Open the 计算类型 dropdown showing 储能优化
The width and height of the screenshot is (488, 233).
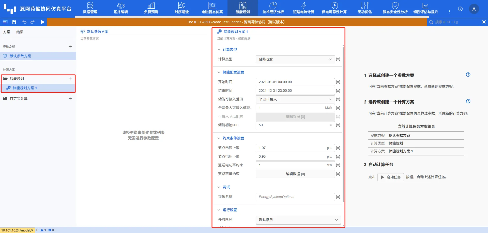[x=295, y=59]
